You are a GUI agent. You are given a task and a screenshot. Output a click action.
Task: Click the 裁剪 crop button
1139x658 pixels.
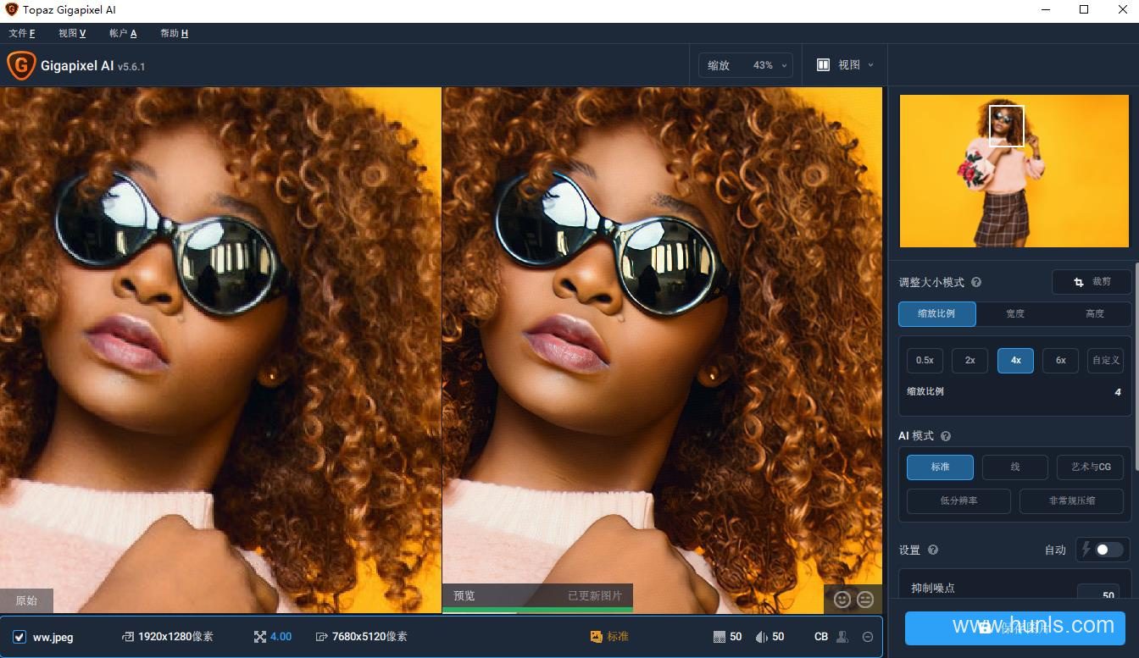(1091, 282)
